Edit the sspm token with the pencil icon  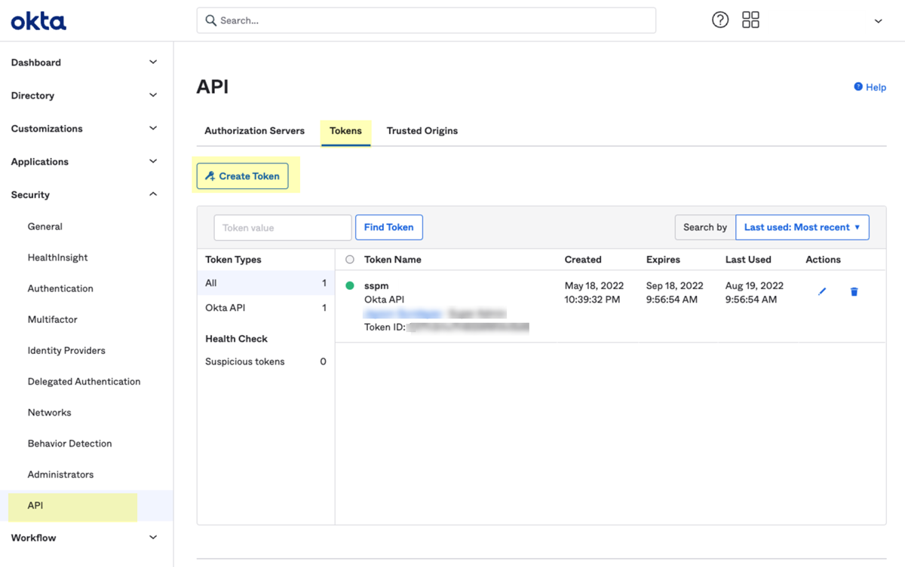pyautogui.click(x=821, y=291)
